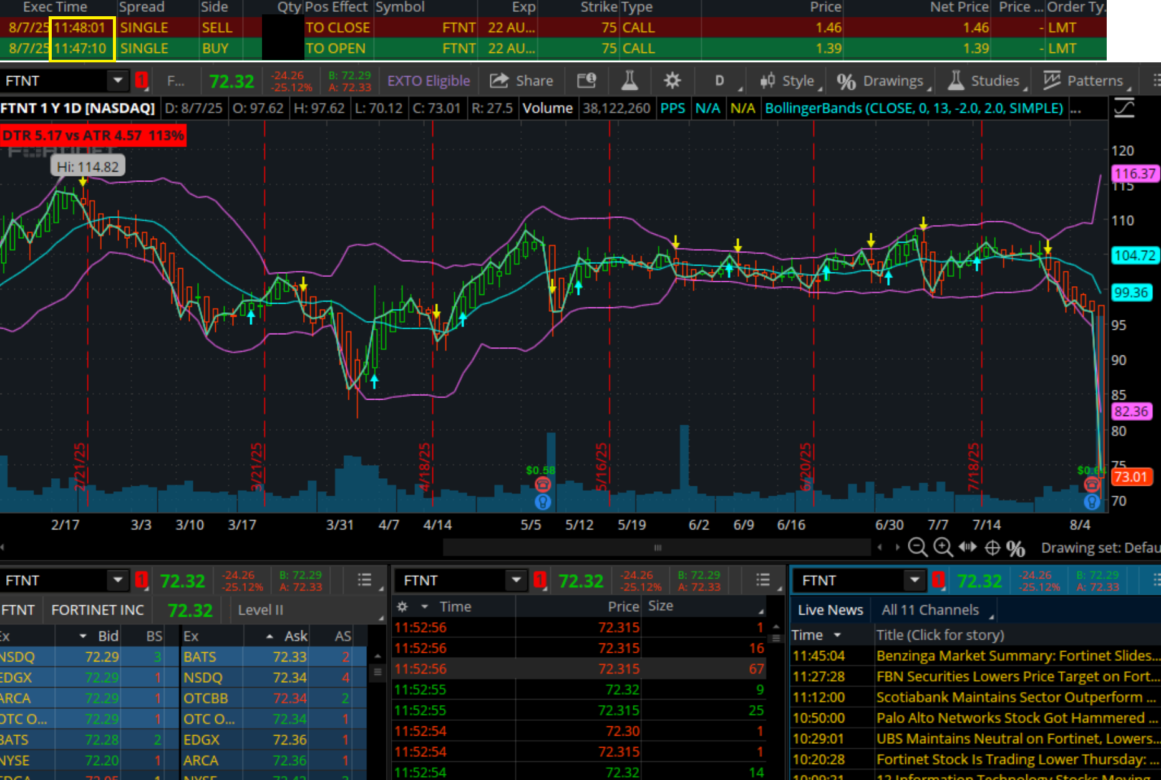Open the Studies menu
Image resolution: width=1161 pixels, height=780 pixels.
click(x=986, y=81)
